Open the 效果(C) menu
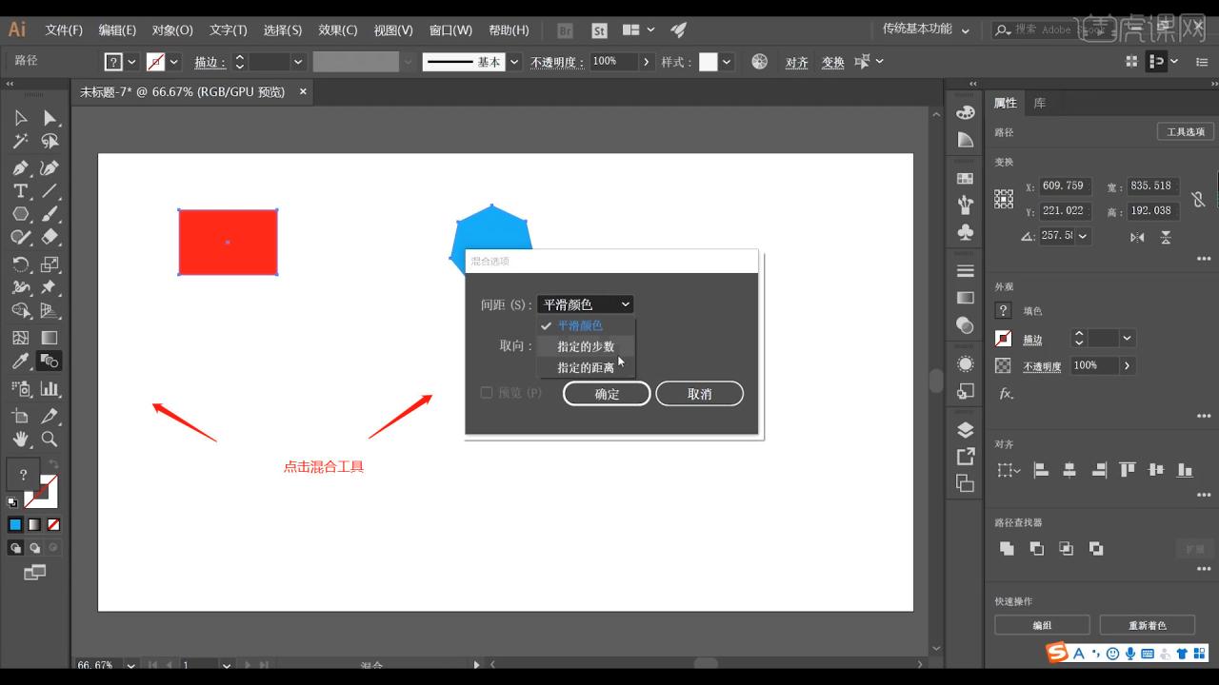This screenshot has height=685, width=1219. pyautogui.click(x=338, y=29)
